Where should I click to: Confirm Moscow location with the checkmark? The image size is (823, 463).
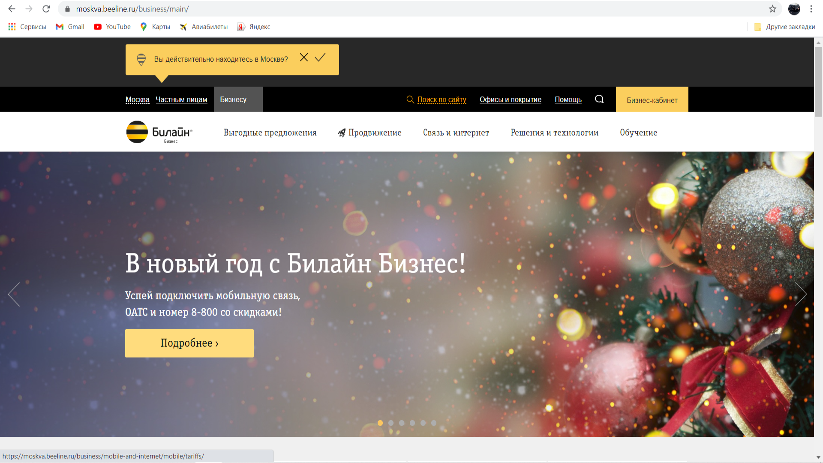pyautogui.click(x=320, y=57)
